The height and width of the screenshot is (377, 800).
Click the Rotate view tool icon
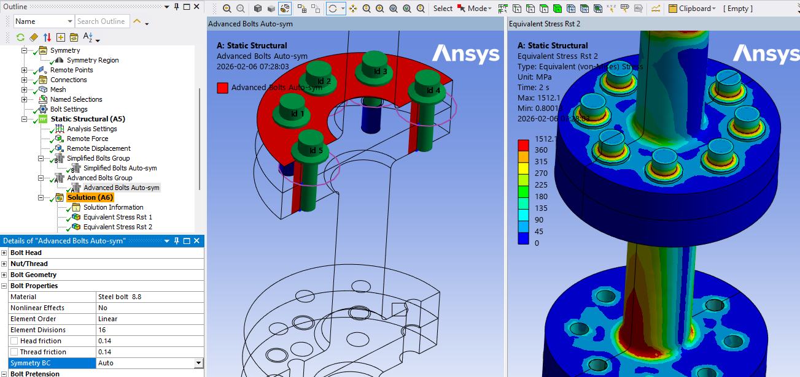pyautogui.click(x=332, y=9)
